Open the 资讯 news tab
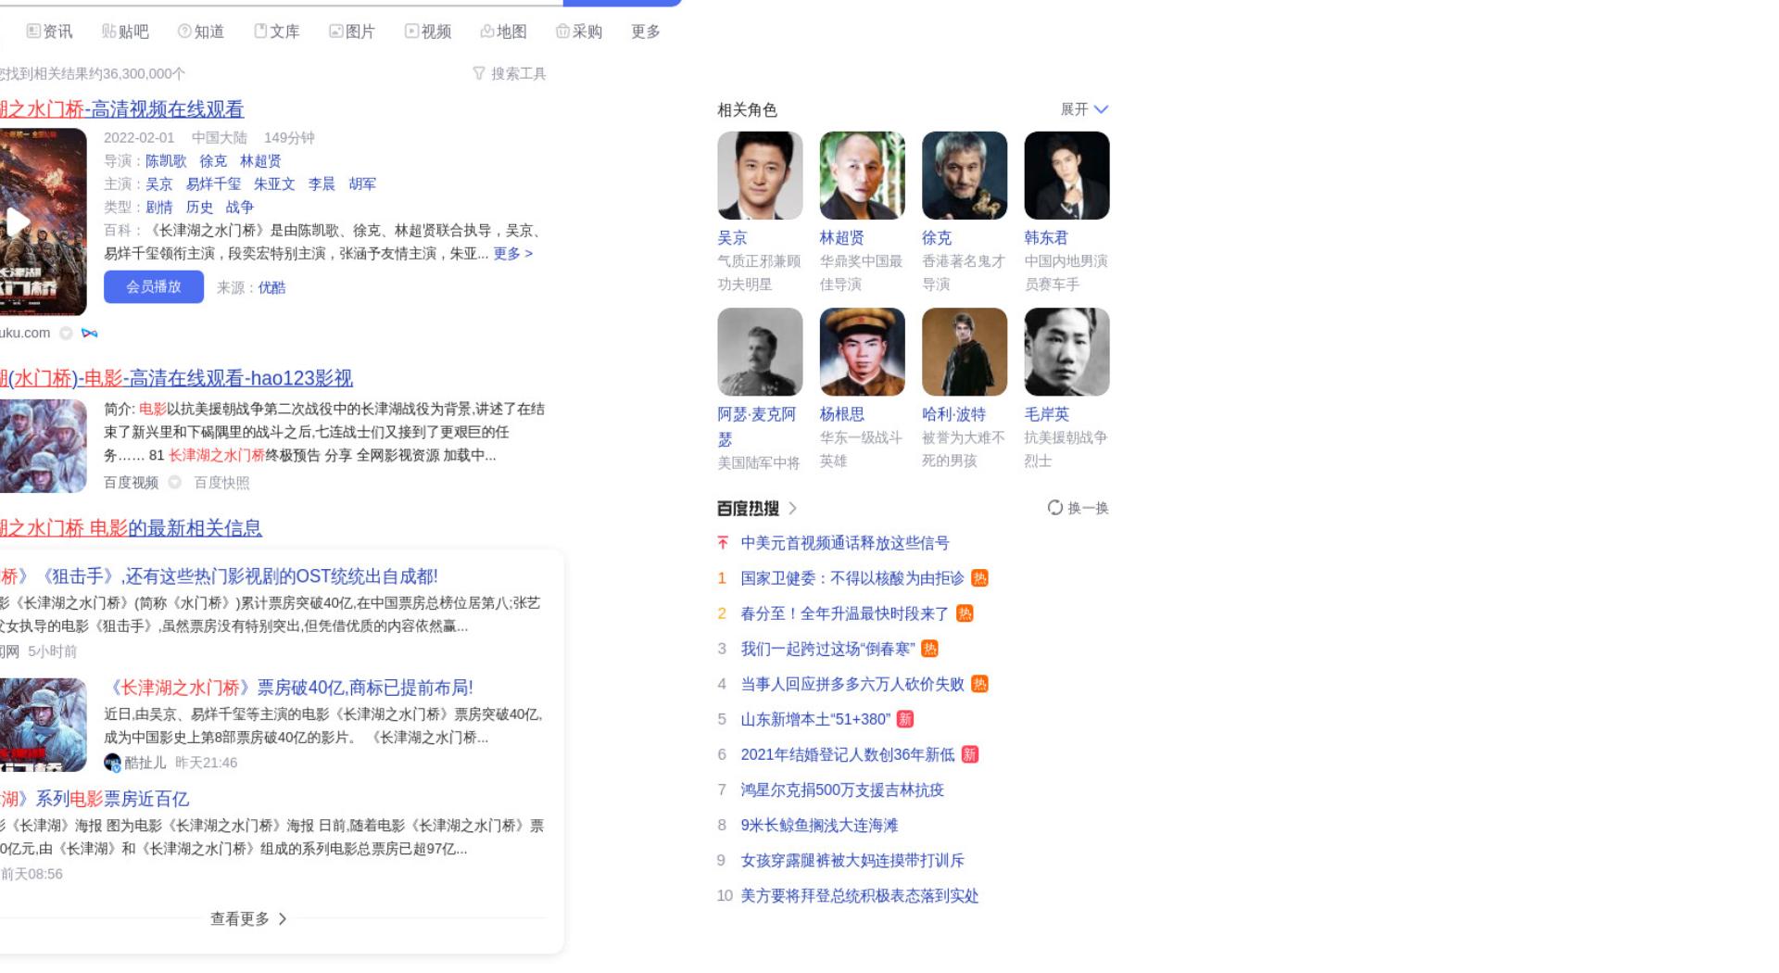Image resolution: width=1779 pixels, height=973 pixels. pyautogui.click(x=49, y=32)
